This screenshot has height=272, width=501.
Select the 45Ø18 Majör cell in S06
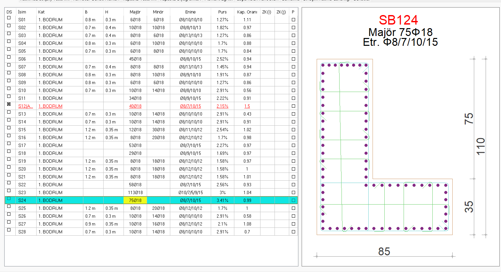(135, 59)
